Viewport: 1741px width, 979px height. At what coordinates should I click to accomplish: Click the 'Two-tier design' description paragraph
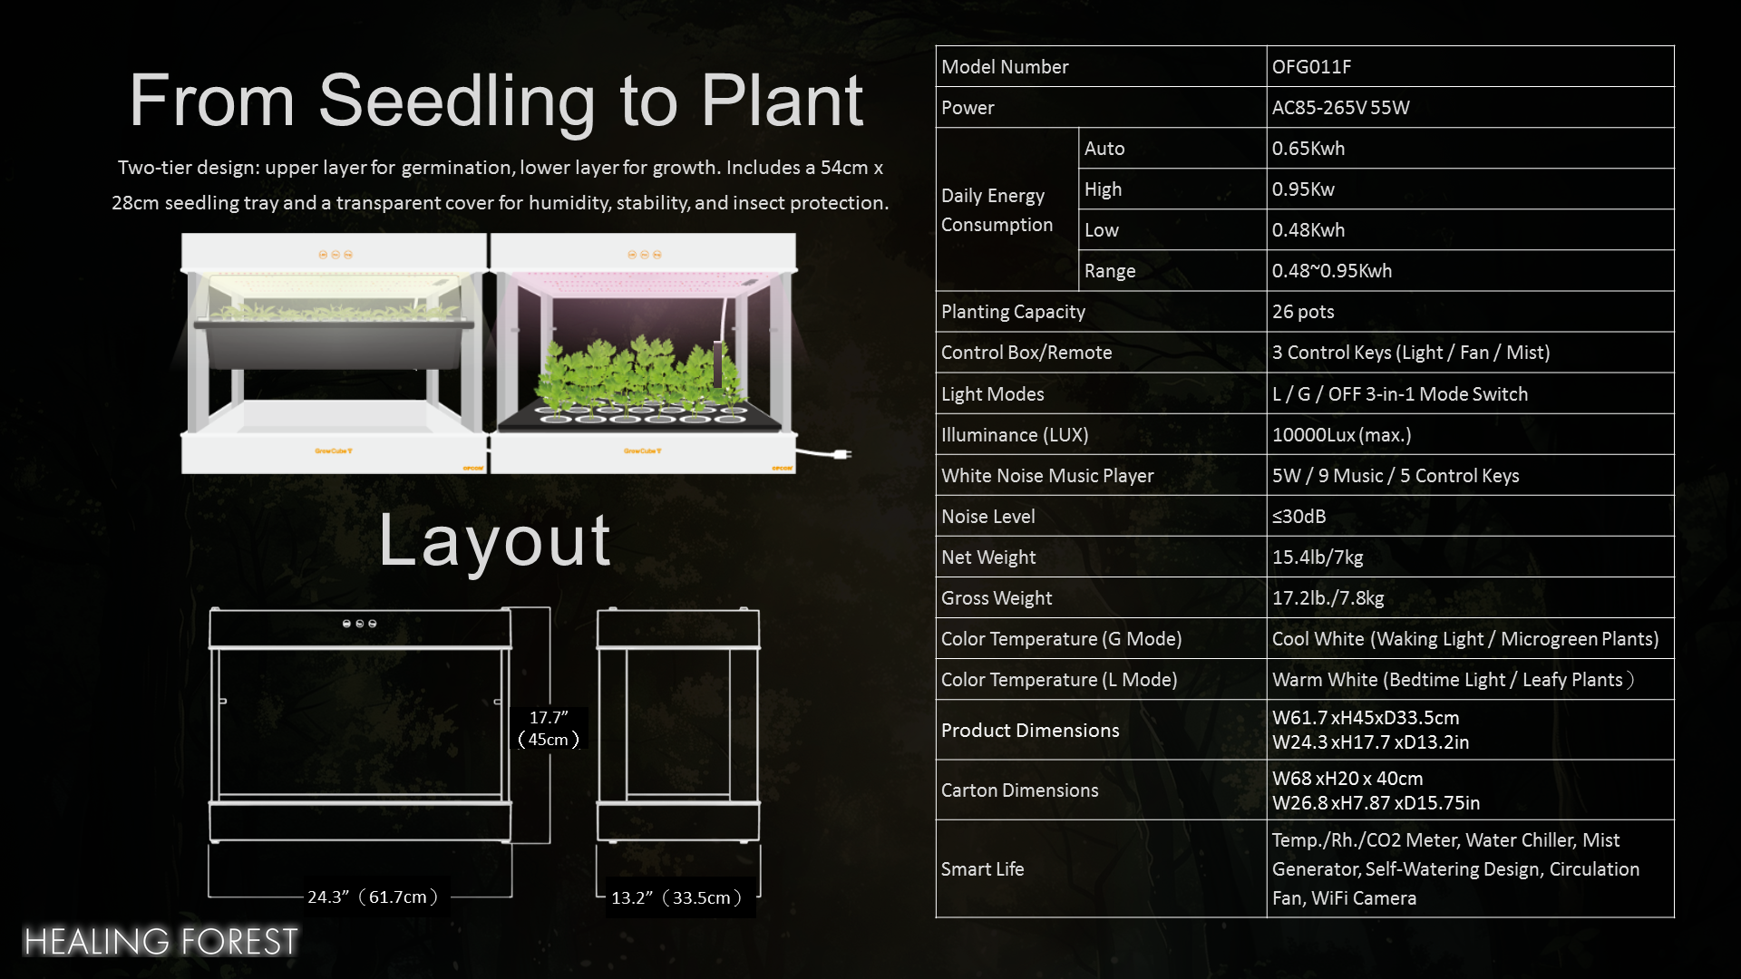(500, 185)
